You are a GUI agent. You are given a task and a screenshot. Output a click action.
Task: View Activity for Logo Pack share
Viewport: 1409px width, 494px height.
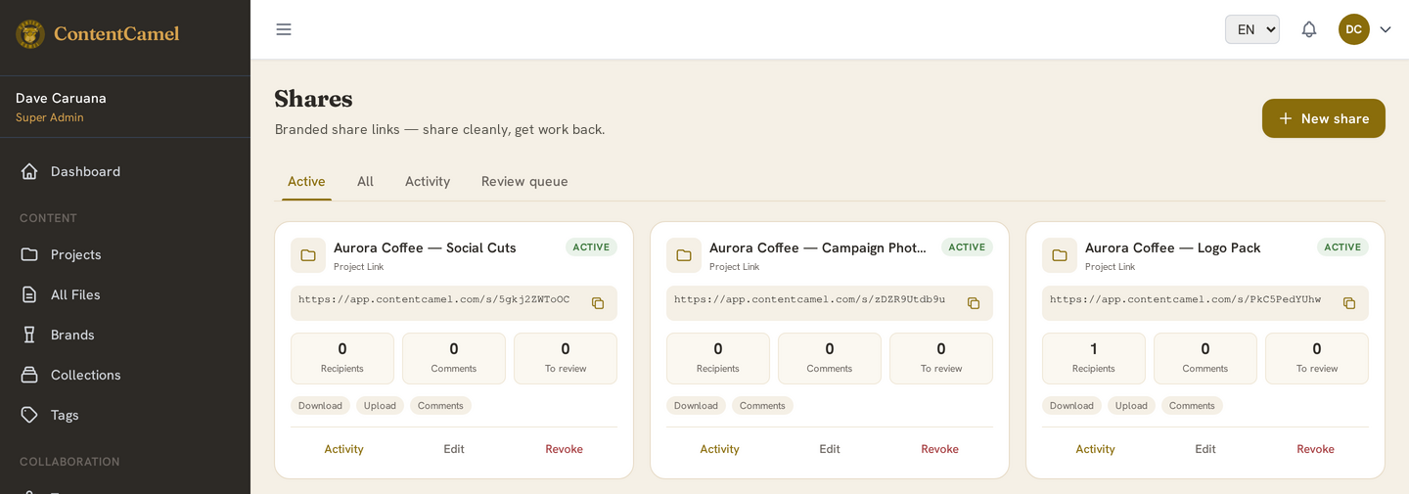(1095, 449)
